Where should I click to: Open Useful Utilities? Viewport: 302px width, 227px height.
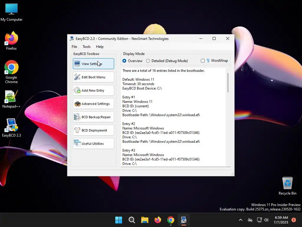tap(93, 144)
